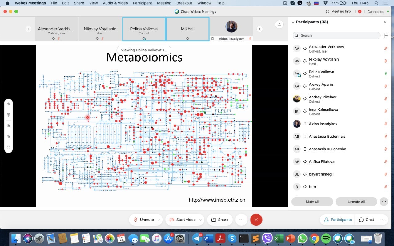Click the participants Search field
This screenshot has height=246, width=394.
click(x=336, y=35)
